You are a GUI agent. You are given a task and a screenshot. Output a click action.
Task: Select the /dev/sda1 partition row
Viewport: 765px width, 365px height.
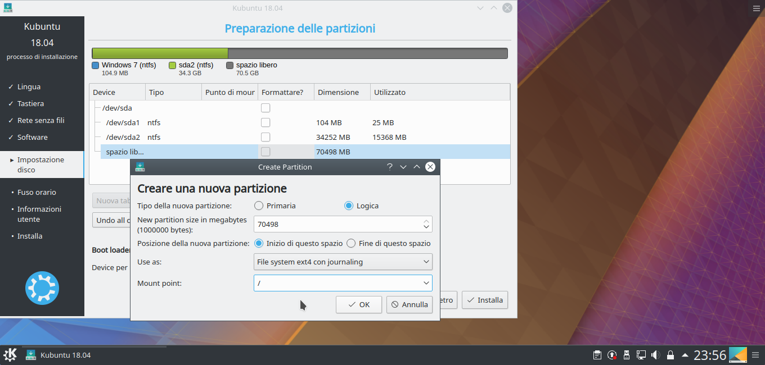[300, 122]
